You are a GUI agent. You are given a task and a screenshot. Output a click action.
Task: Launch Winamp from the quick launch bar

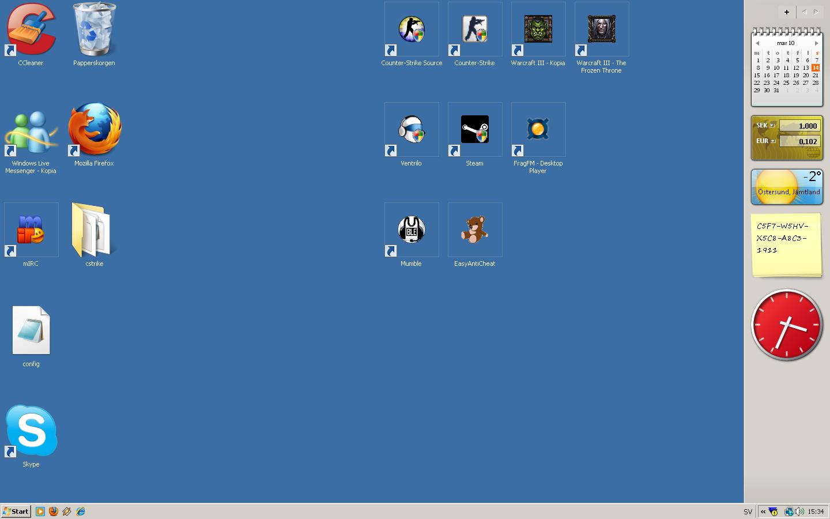pyautogui.click(x=67, y=512)
